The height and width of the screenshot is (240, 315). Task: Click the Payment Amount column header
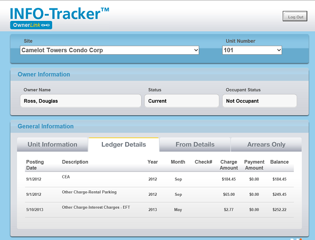pos(254,165)
